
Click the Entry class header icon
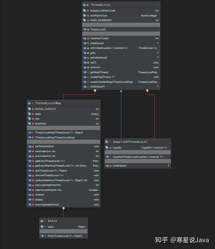click(x=42, y=221)
